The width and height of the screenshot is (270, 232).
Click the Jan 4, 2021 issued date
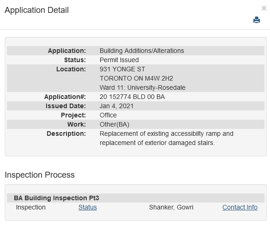pos(117,106)
